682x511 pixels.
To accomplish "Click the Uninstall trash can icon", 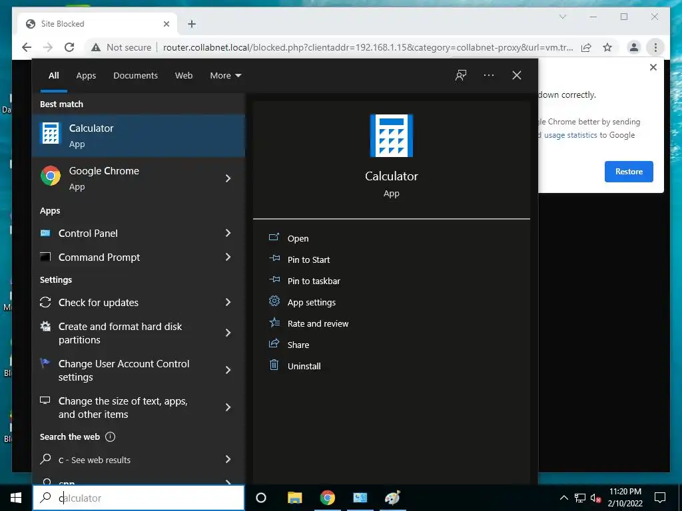I will (274, 365).
